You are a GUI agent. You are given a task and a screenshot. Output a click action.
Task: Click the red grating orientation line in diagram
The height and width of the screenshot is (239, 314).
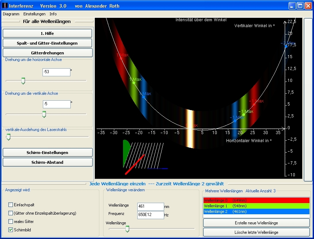coord(135,164)
